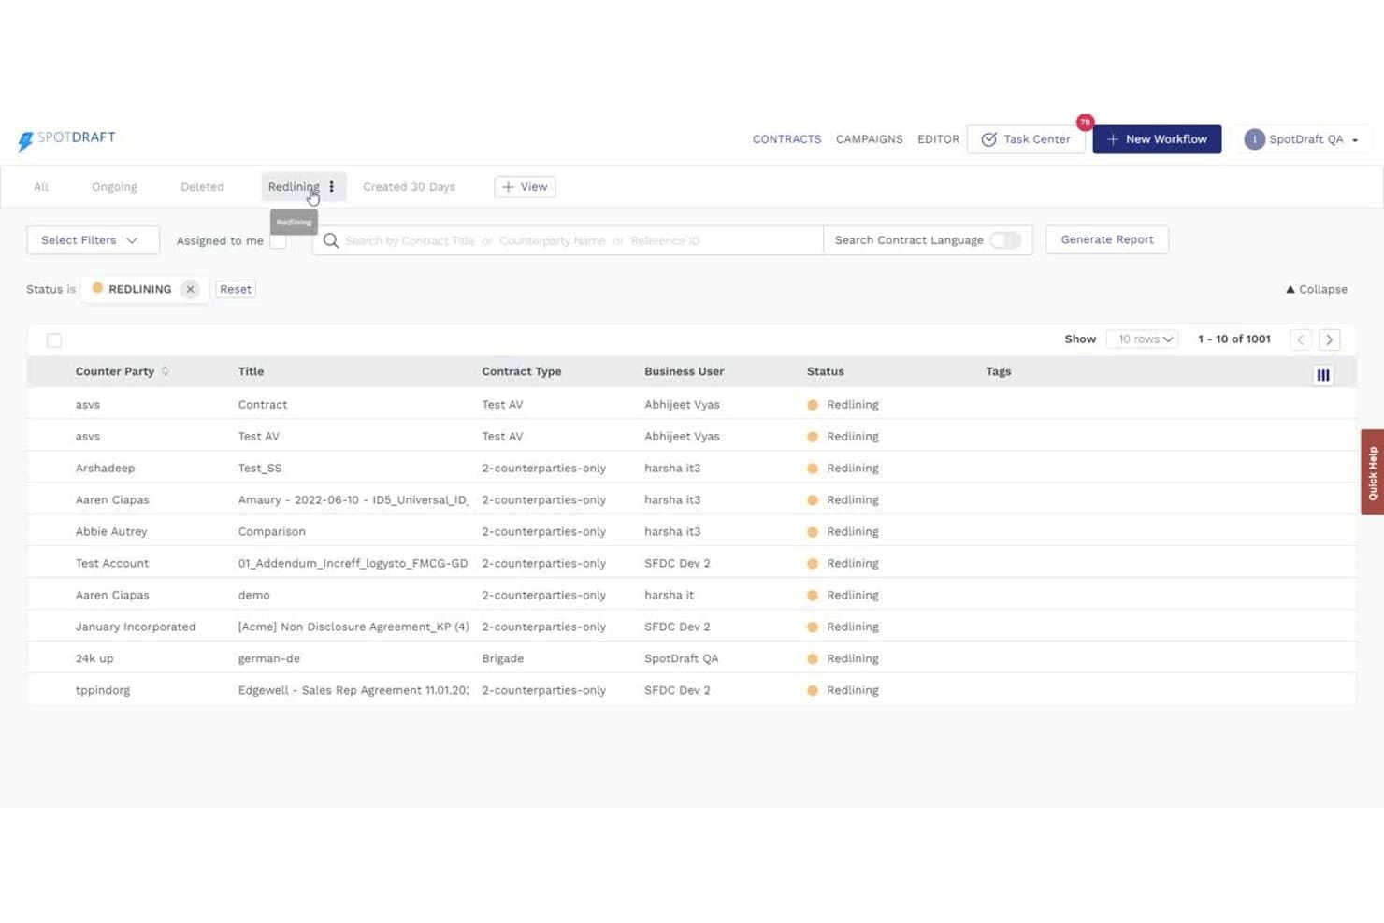This screenshot has width=1384, height=923.
Task: Open the Test_SS contract row
Action: tap(691, 468)
